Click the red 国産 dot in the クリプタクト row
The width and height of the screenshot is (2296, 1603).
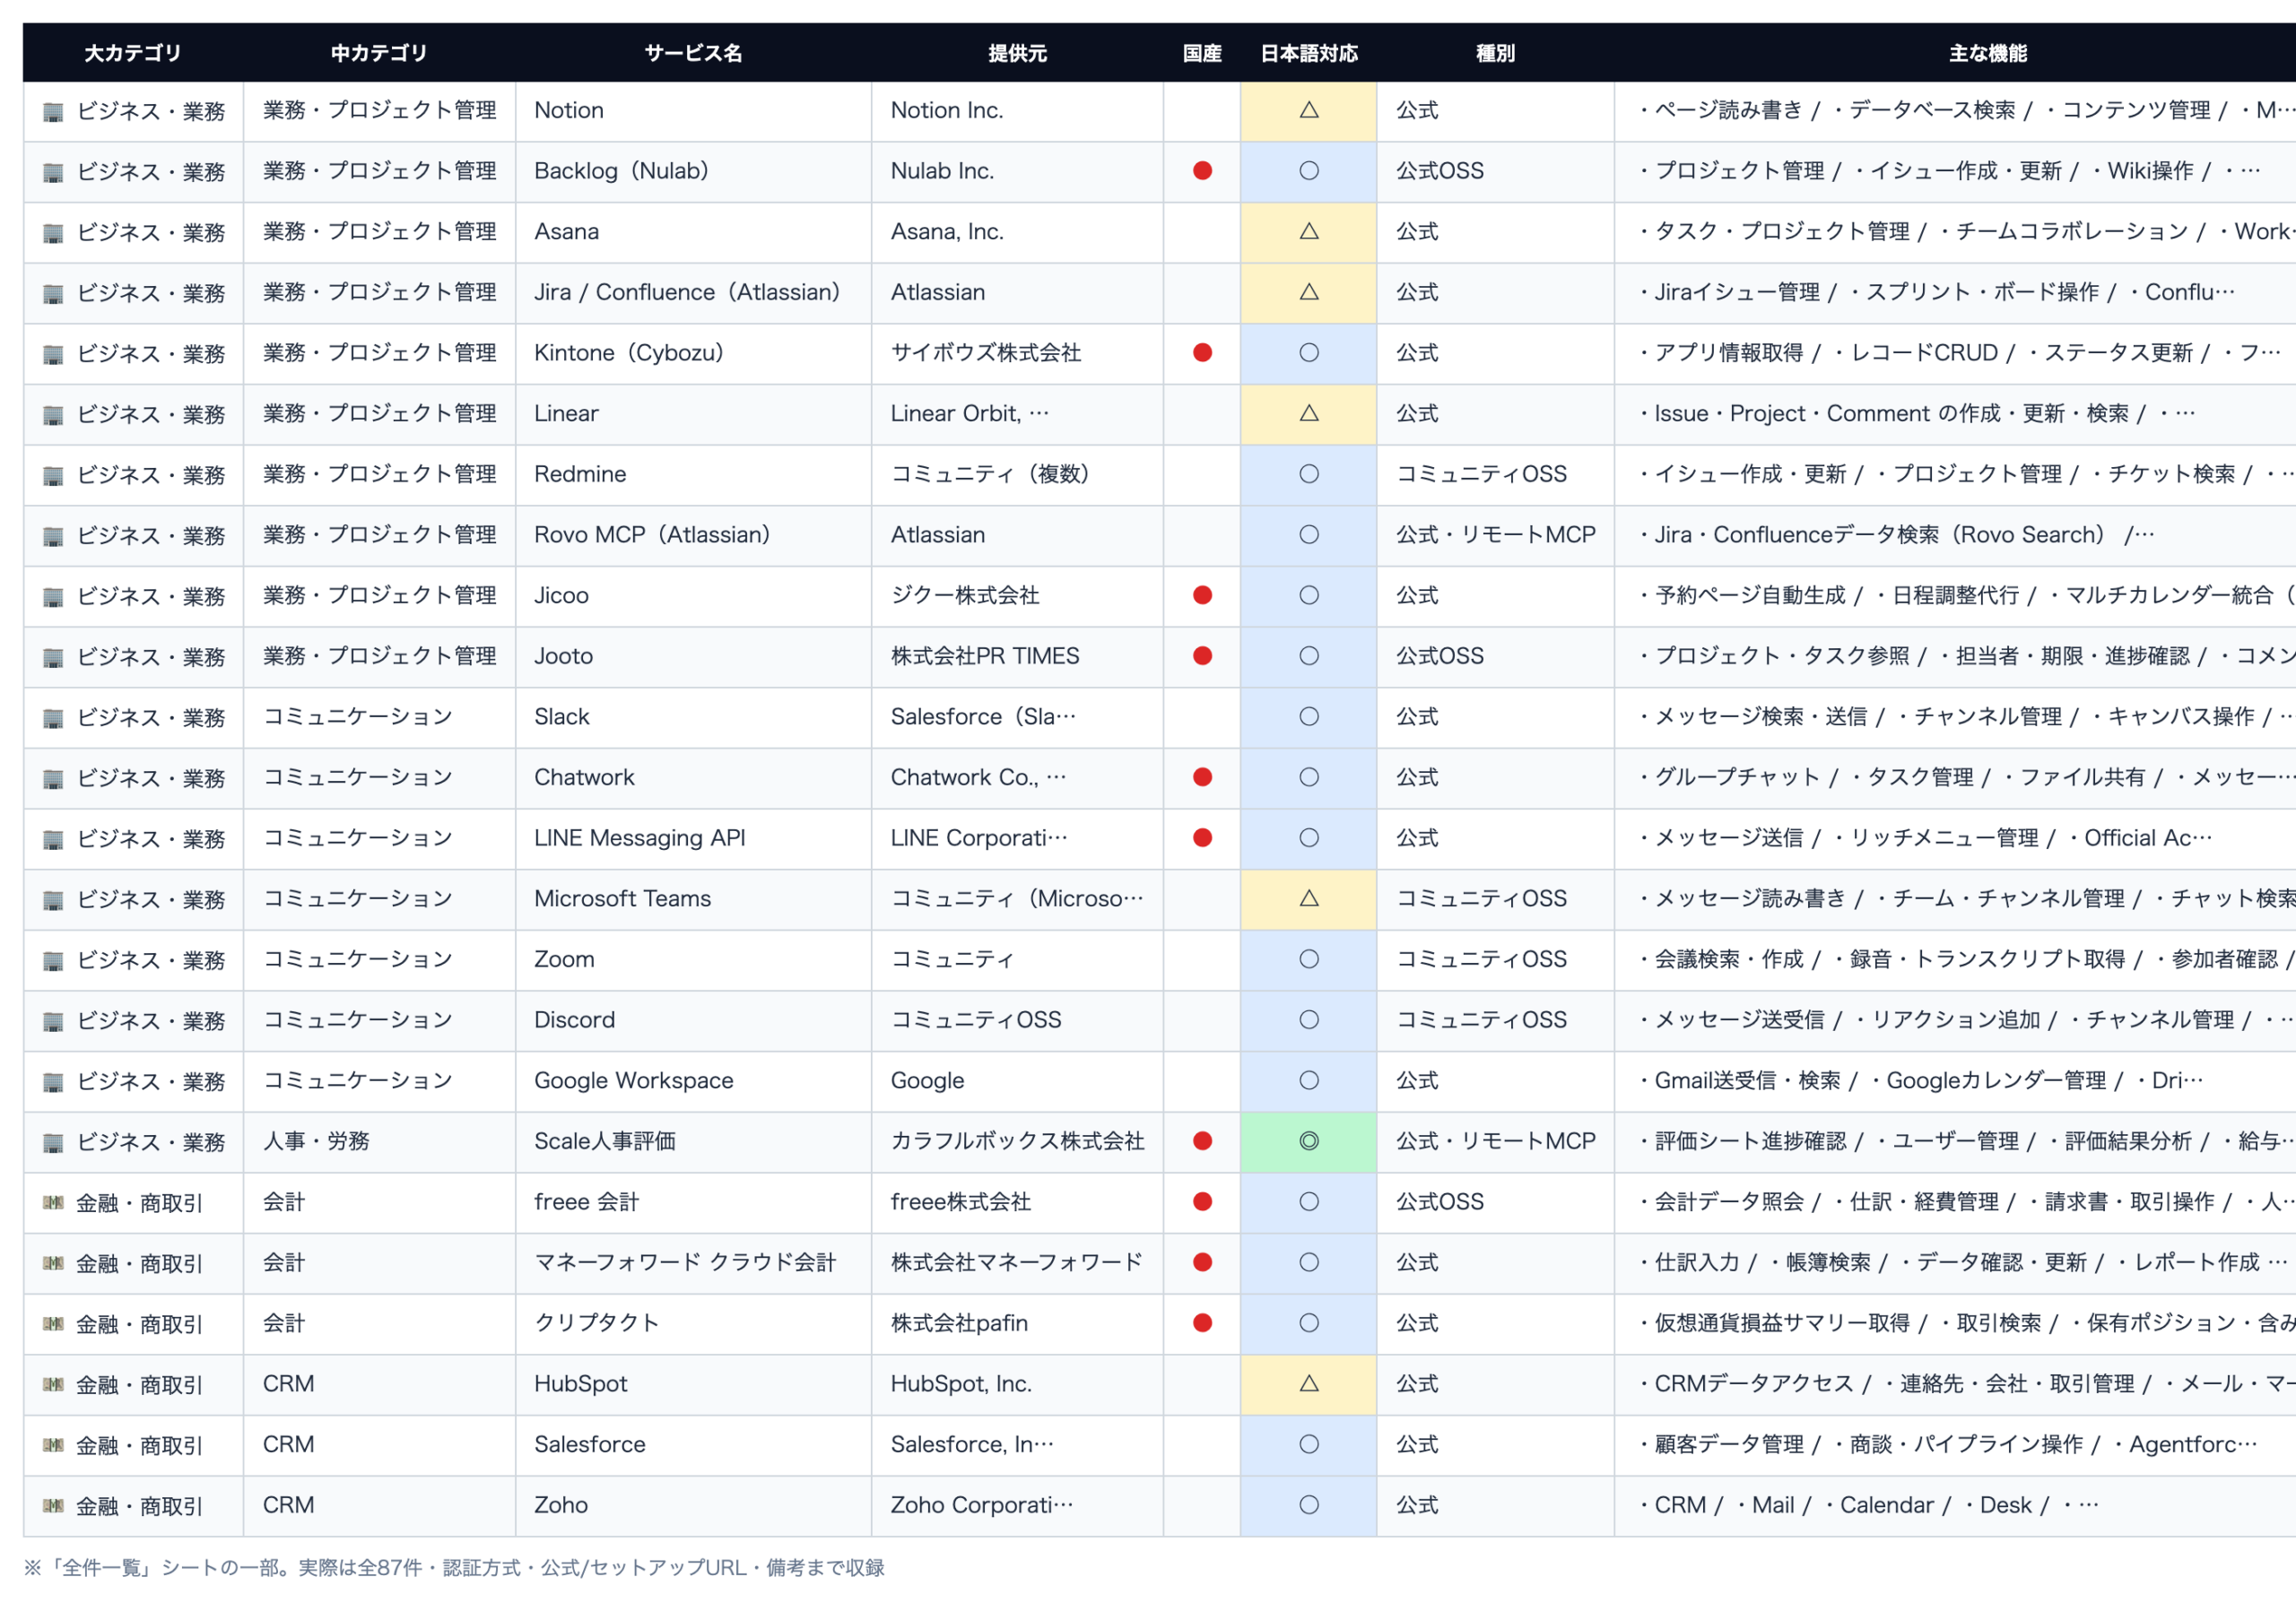tap(1202, 1323)
